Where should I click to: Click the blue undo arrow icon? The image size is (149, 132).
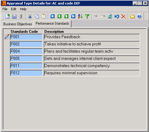(x=117, y=17)
